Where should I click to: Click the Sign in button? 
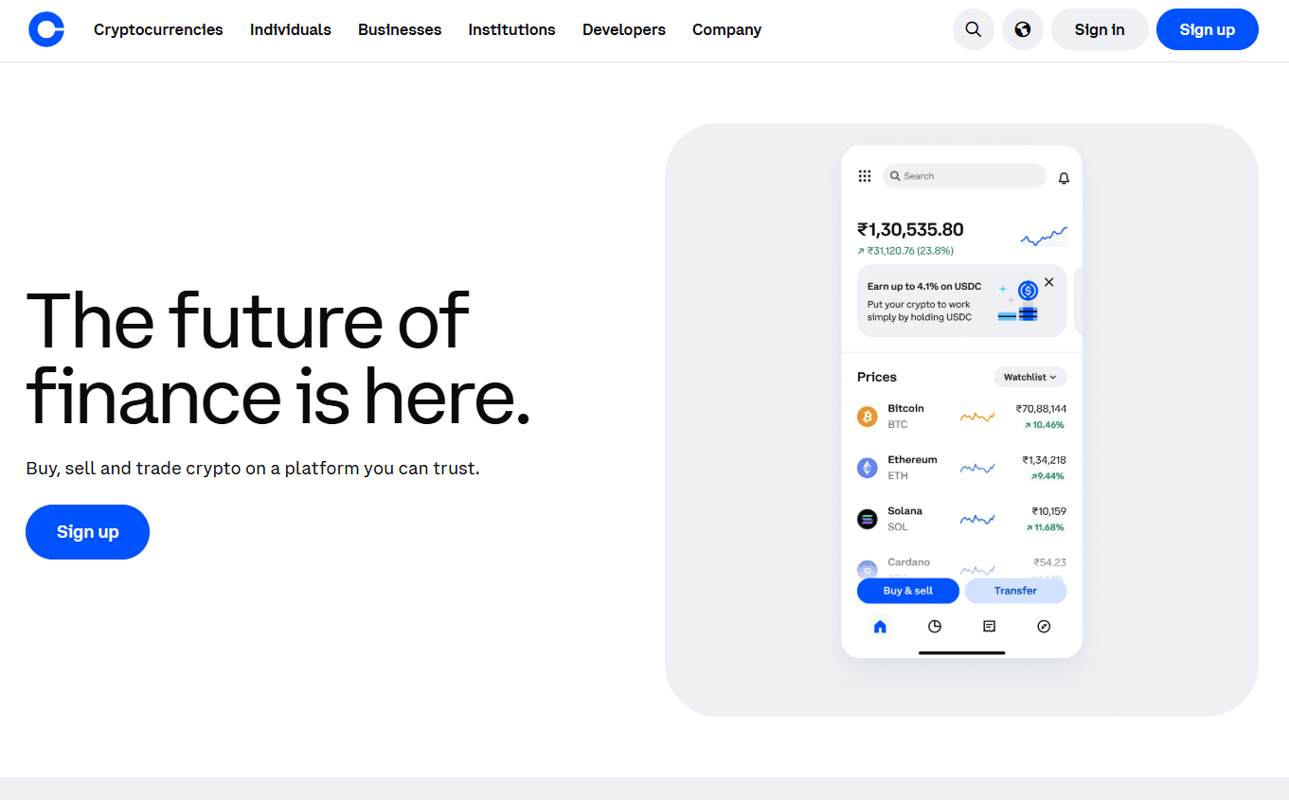click(x=1100, y=29)
